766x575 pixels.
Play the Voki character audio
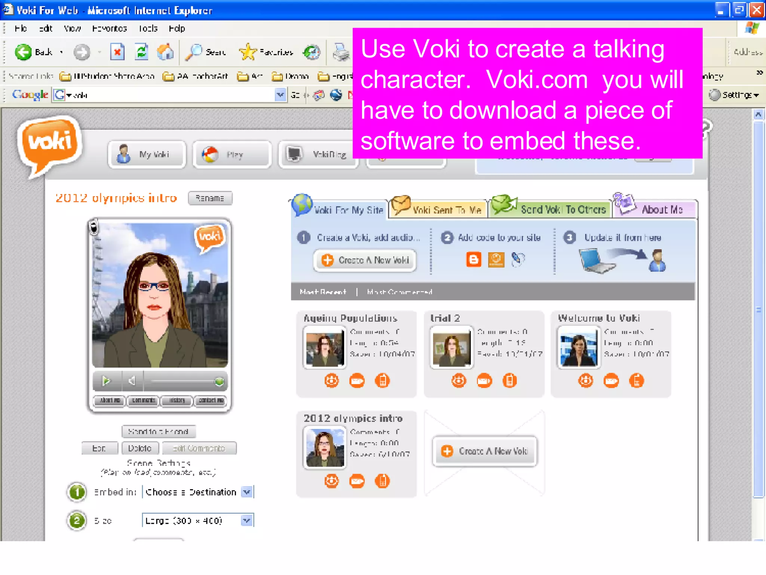pyautogui.click(x=107, y=381)
